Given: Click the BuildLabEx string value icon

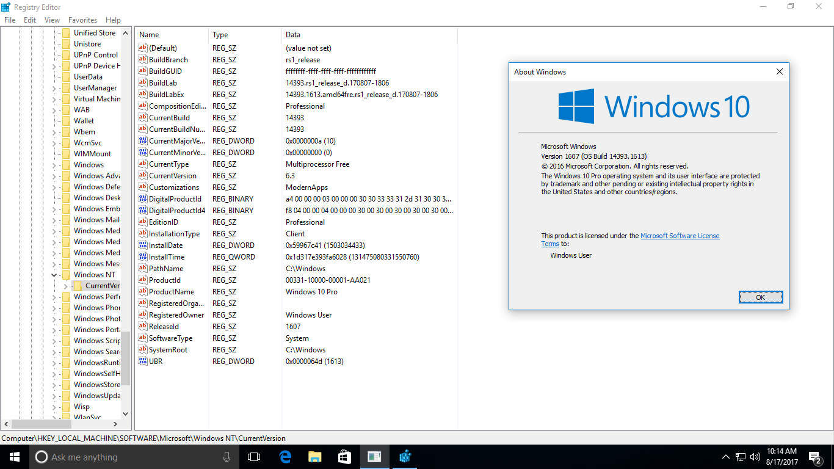Looking at the screenshot, I should pos(143,95).
